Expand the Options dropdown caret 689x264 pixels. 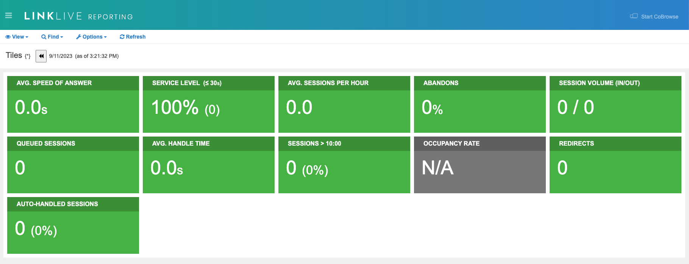(x=105, y=37)
